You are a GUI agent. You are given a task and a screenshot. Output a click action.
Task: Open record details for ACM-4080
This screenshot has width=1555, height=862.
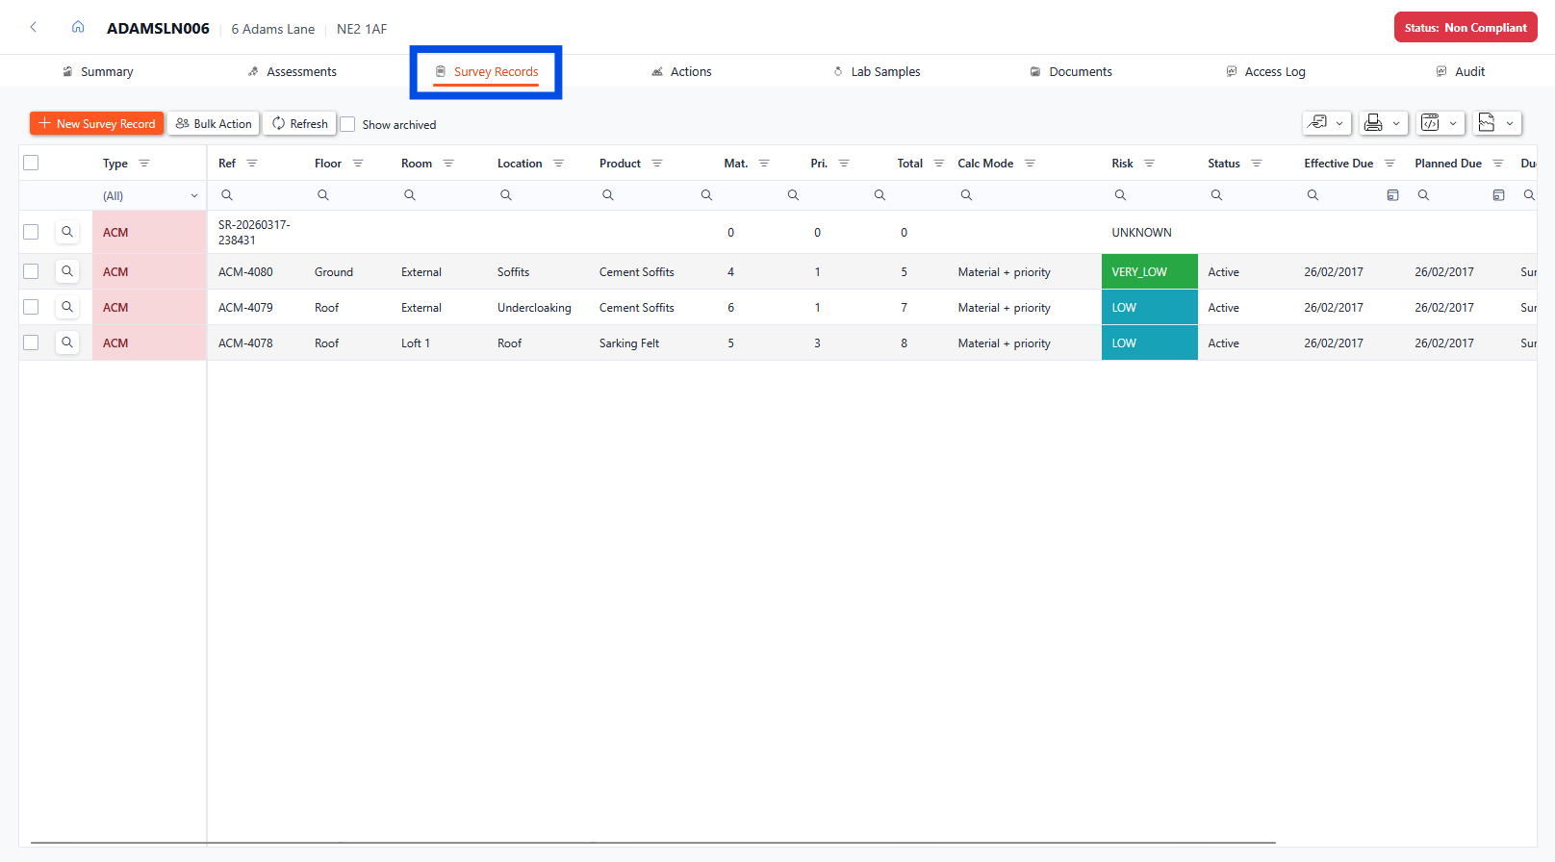point(67,271)
